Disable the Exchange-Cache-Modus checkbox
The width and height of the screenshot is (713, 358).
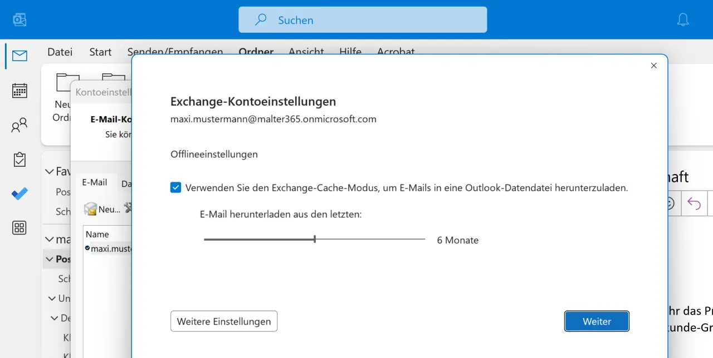[x=176, y=188]
